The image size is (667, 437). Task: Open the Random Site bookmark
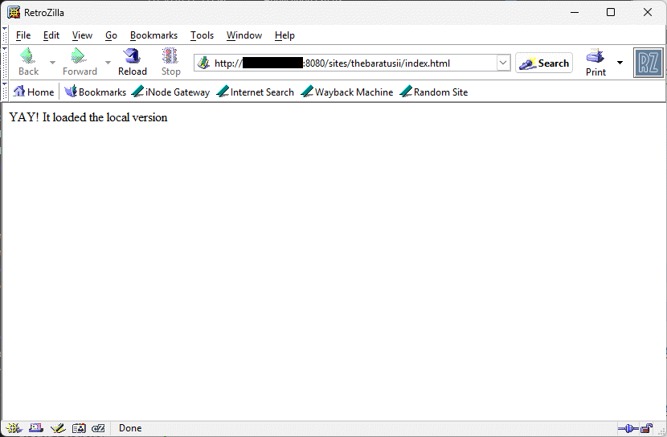click(x=434, y=92)
